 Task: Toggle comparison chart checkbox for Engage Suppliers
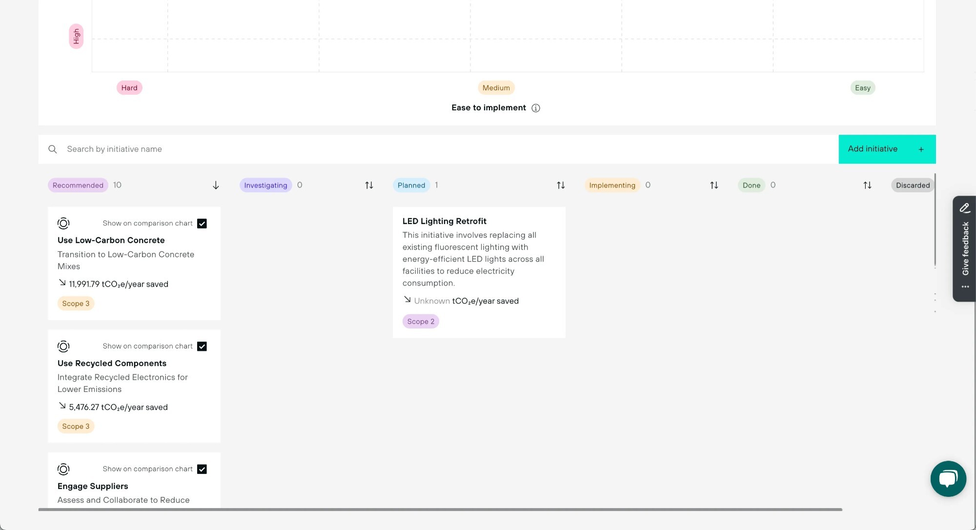tap(202, 469)
